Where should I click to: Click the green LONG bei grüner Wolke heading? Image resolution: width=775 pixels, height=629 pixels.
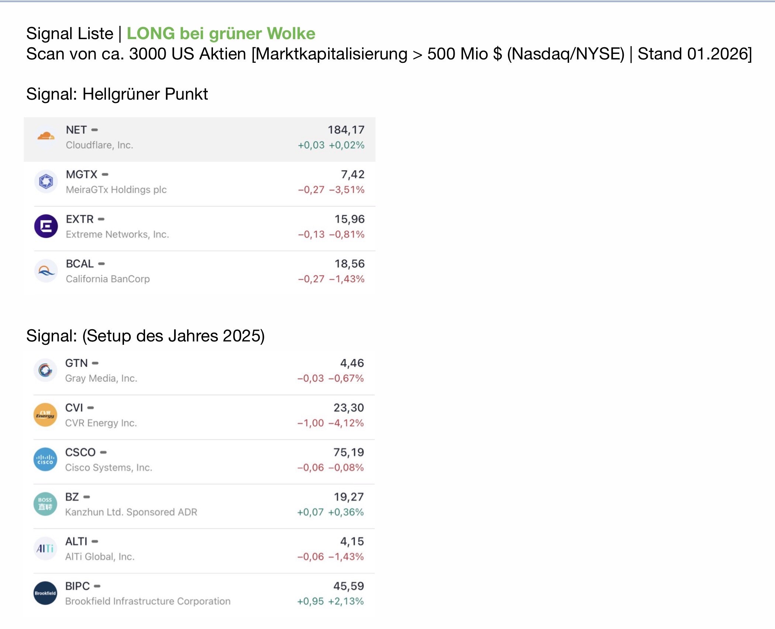(x=221, y=34)
